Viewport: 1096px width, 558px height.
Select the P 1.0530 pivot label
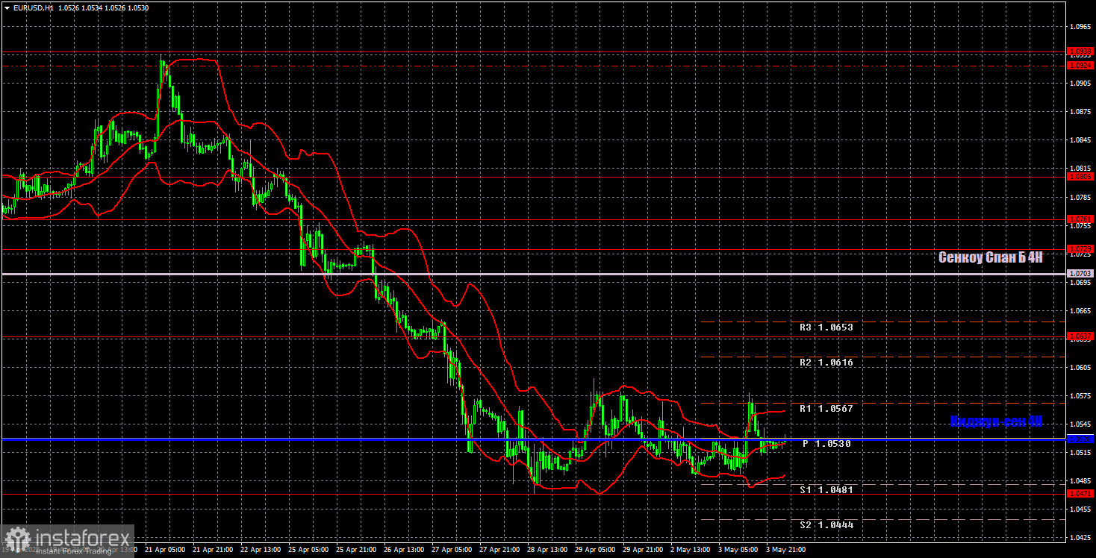pyautogui.click(x=826, y=443)
